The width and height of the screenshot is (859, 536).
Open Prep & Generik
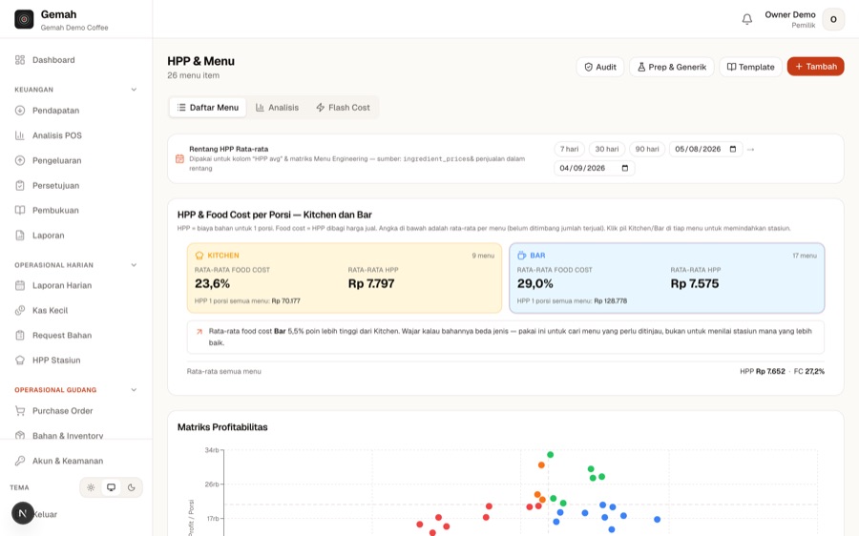672,67
